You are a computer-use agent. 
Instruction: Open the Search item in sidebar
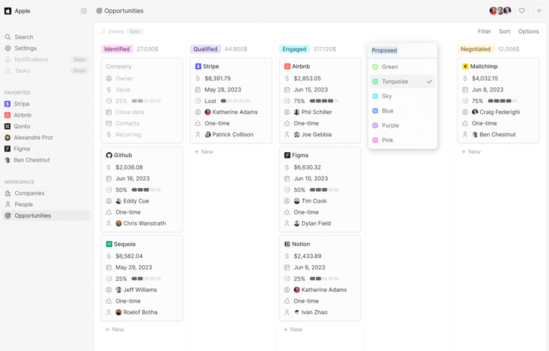point(46,37)
